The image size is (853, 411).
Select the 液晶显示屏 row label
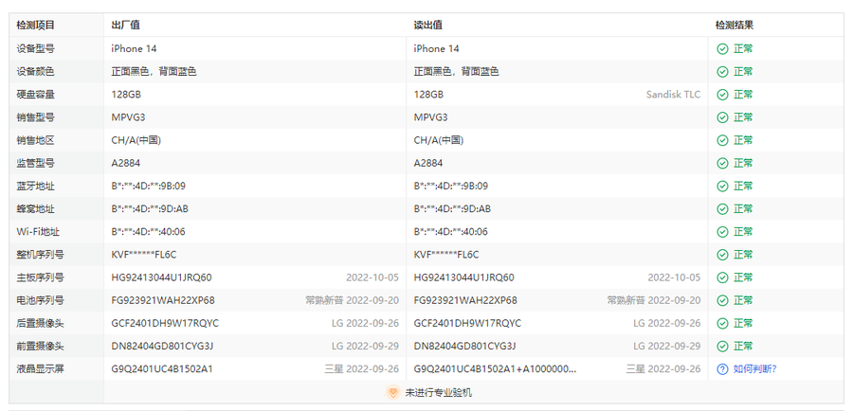pyautogui.click(x=40, y=369)
